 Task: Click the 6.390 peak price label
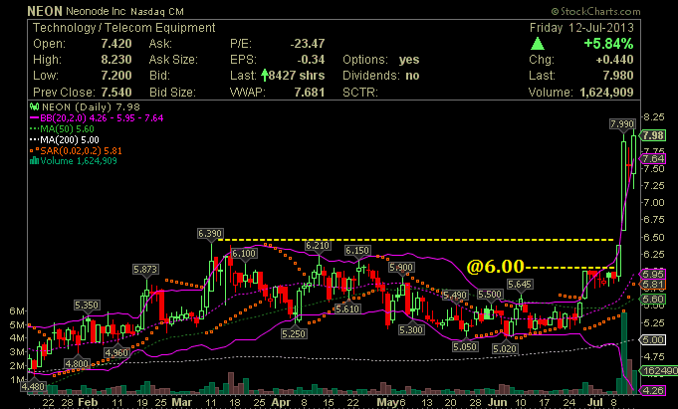click(210, 234)
